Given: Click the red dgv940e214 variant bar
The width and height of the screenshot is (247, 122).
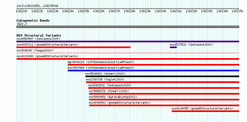Looking at the screenshot, I should (153, 65).
